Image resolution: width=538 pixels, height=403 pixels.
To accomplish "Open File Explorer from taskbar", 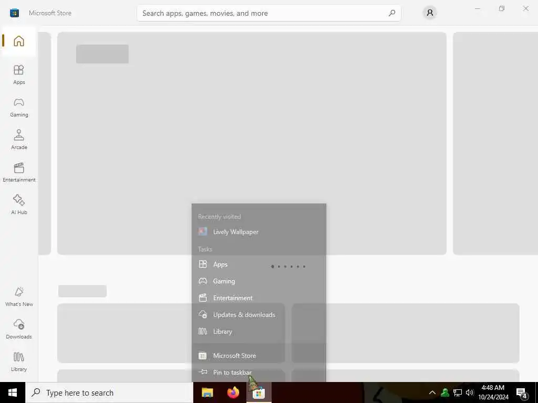I will [207, 393].
